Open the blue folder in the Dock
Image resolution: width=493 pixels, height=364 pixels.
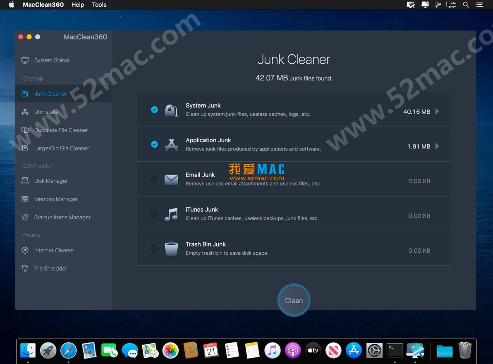tap(445, 351)
